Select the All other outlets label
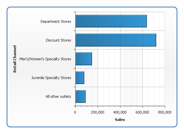 (58, 96)
